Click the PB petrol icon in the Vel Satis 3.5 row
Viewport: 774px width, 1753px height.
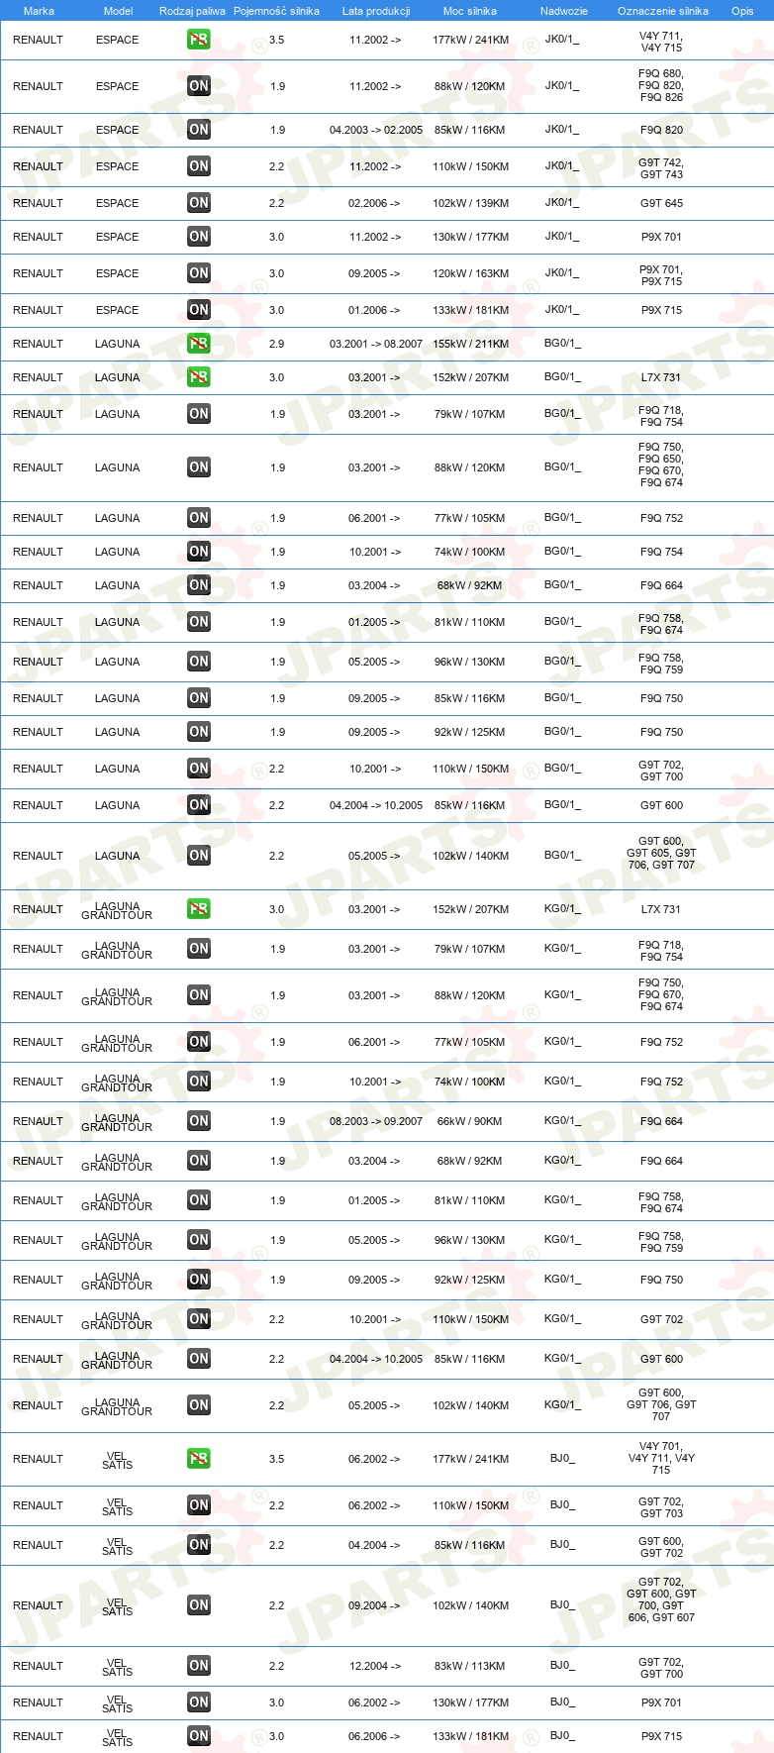[x=199, y=1459]
